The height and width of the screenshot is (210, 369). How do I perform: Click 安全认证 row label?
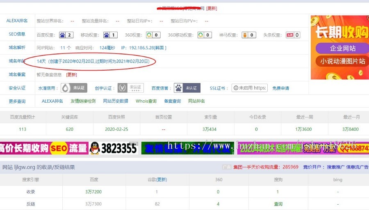pos(17,88)
